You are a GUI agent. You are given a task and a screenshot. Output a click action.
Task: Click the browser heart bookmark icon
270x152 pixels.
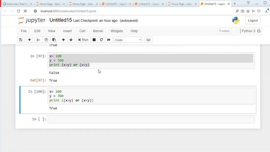[x=259, y=11]
